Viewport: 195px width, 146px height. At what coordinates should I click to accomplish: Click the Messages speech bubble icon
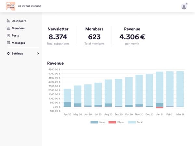click(8, 43)
